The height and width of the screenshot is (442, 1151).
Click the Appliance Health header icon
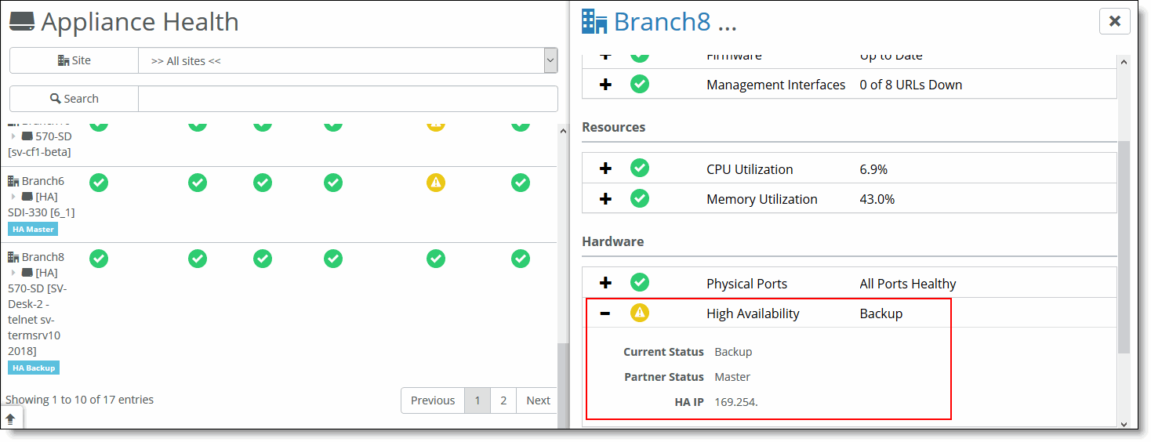click(x=22, y=23)
